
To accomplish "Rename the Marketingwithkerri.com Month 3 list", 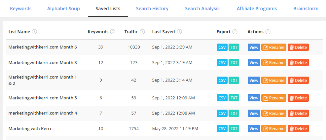I will pos(274,62).
